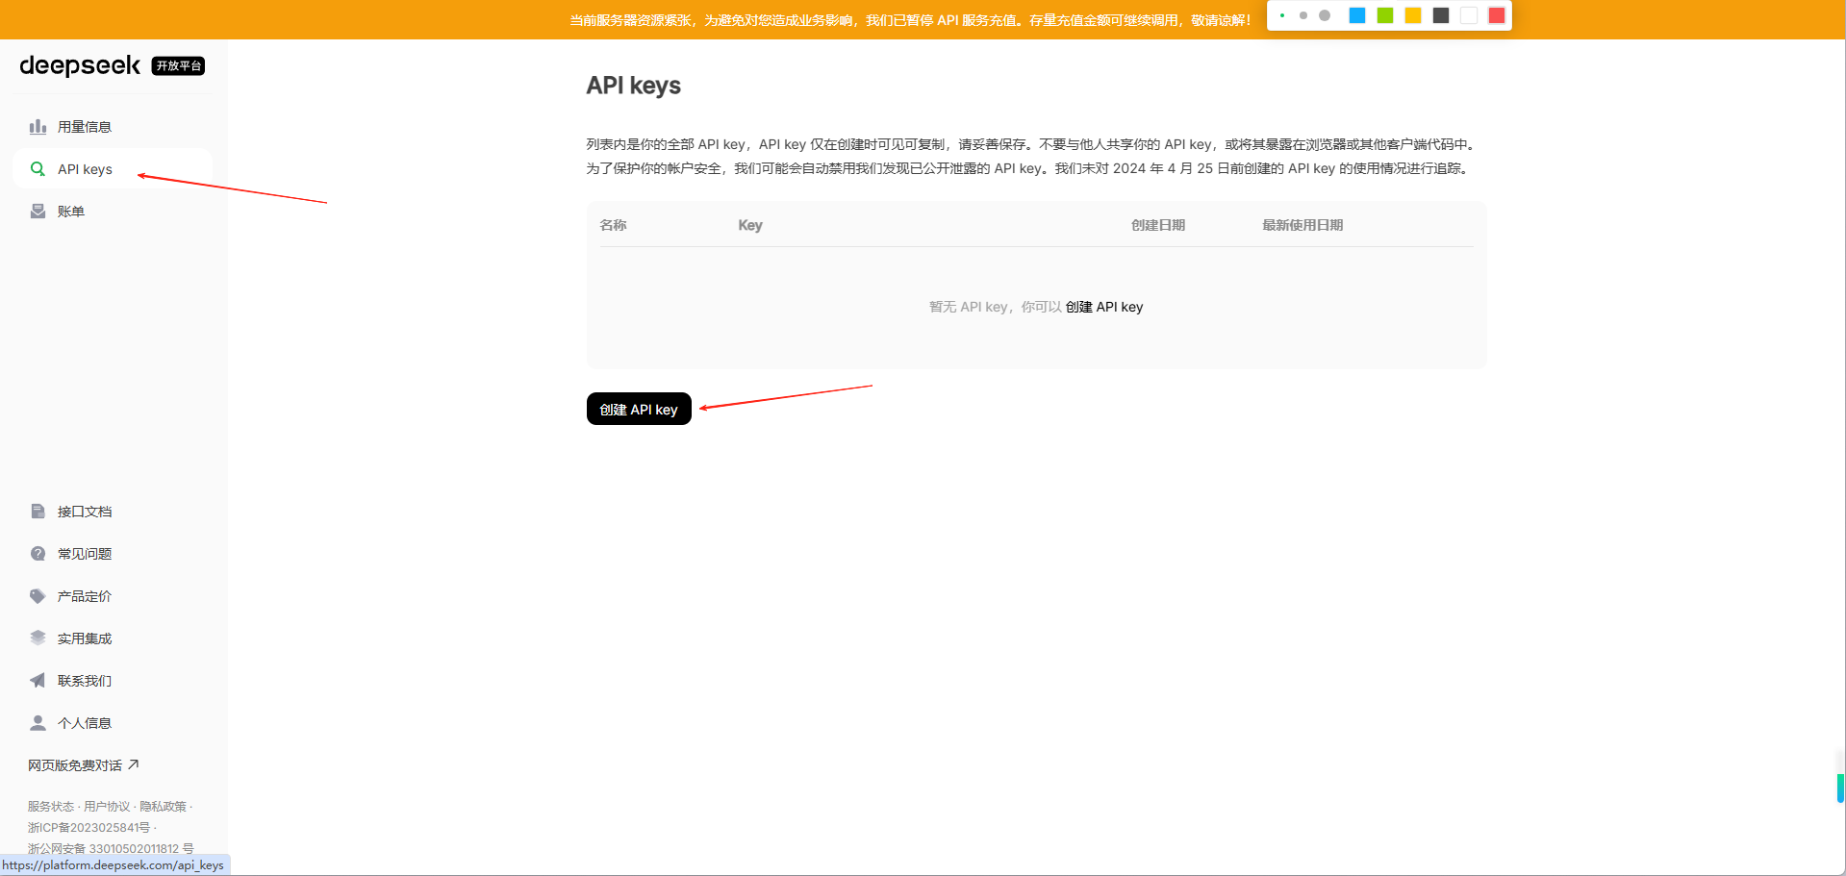The width and height of the screenshot is (1846, 876).
Task: Select the smallest green brush size dot
Action: point(1282,15)
